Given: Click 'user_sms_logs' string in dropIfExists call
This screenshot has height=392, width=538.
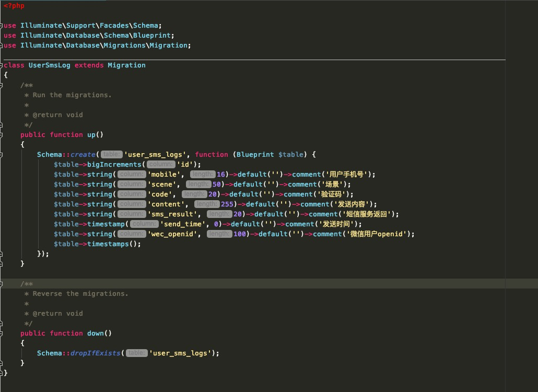Looking at the screenshot, I should tap(180, 353).
